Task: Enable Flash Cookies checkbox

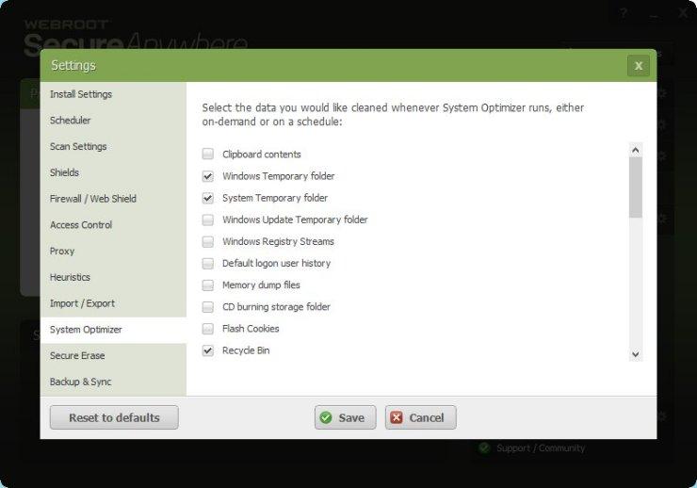Action: click(x=207, y=329)
